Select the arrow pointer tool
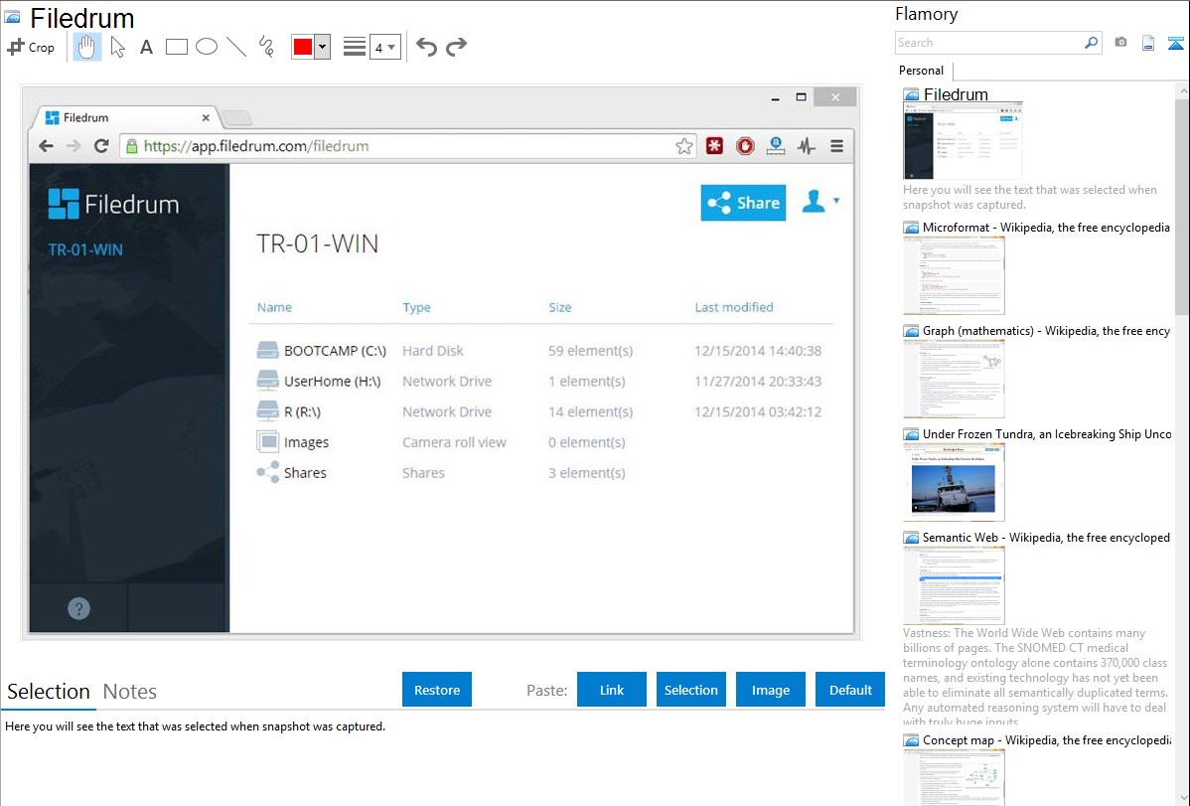Image resolution: width=1190 pixels, height=806 pixels. pos(117,47)
